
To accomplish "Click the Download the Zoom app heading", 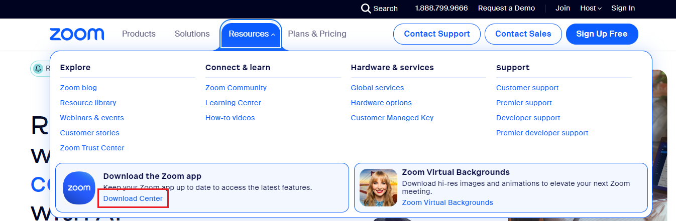I will click(152, 176).
